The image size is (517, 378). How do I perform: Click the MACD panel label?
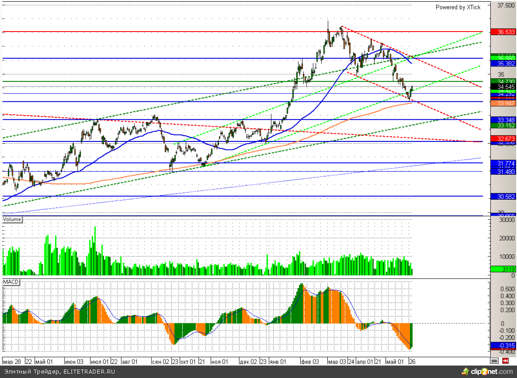point(11,282)
